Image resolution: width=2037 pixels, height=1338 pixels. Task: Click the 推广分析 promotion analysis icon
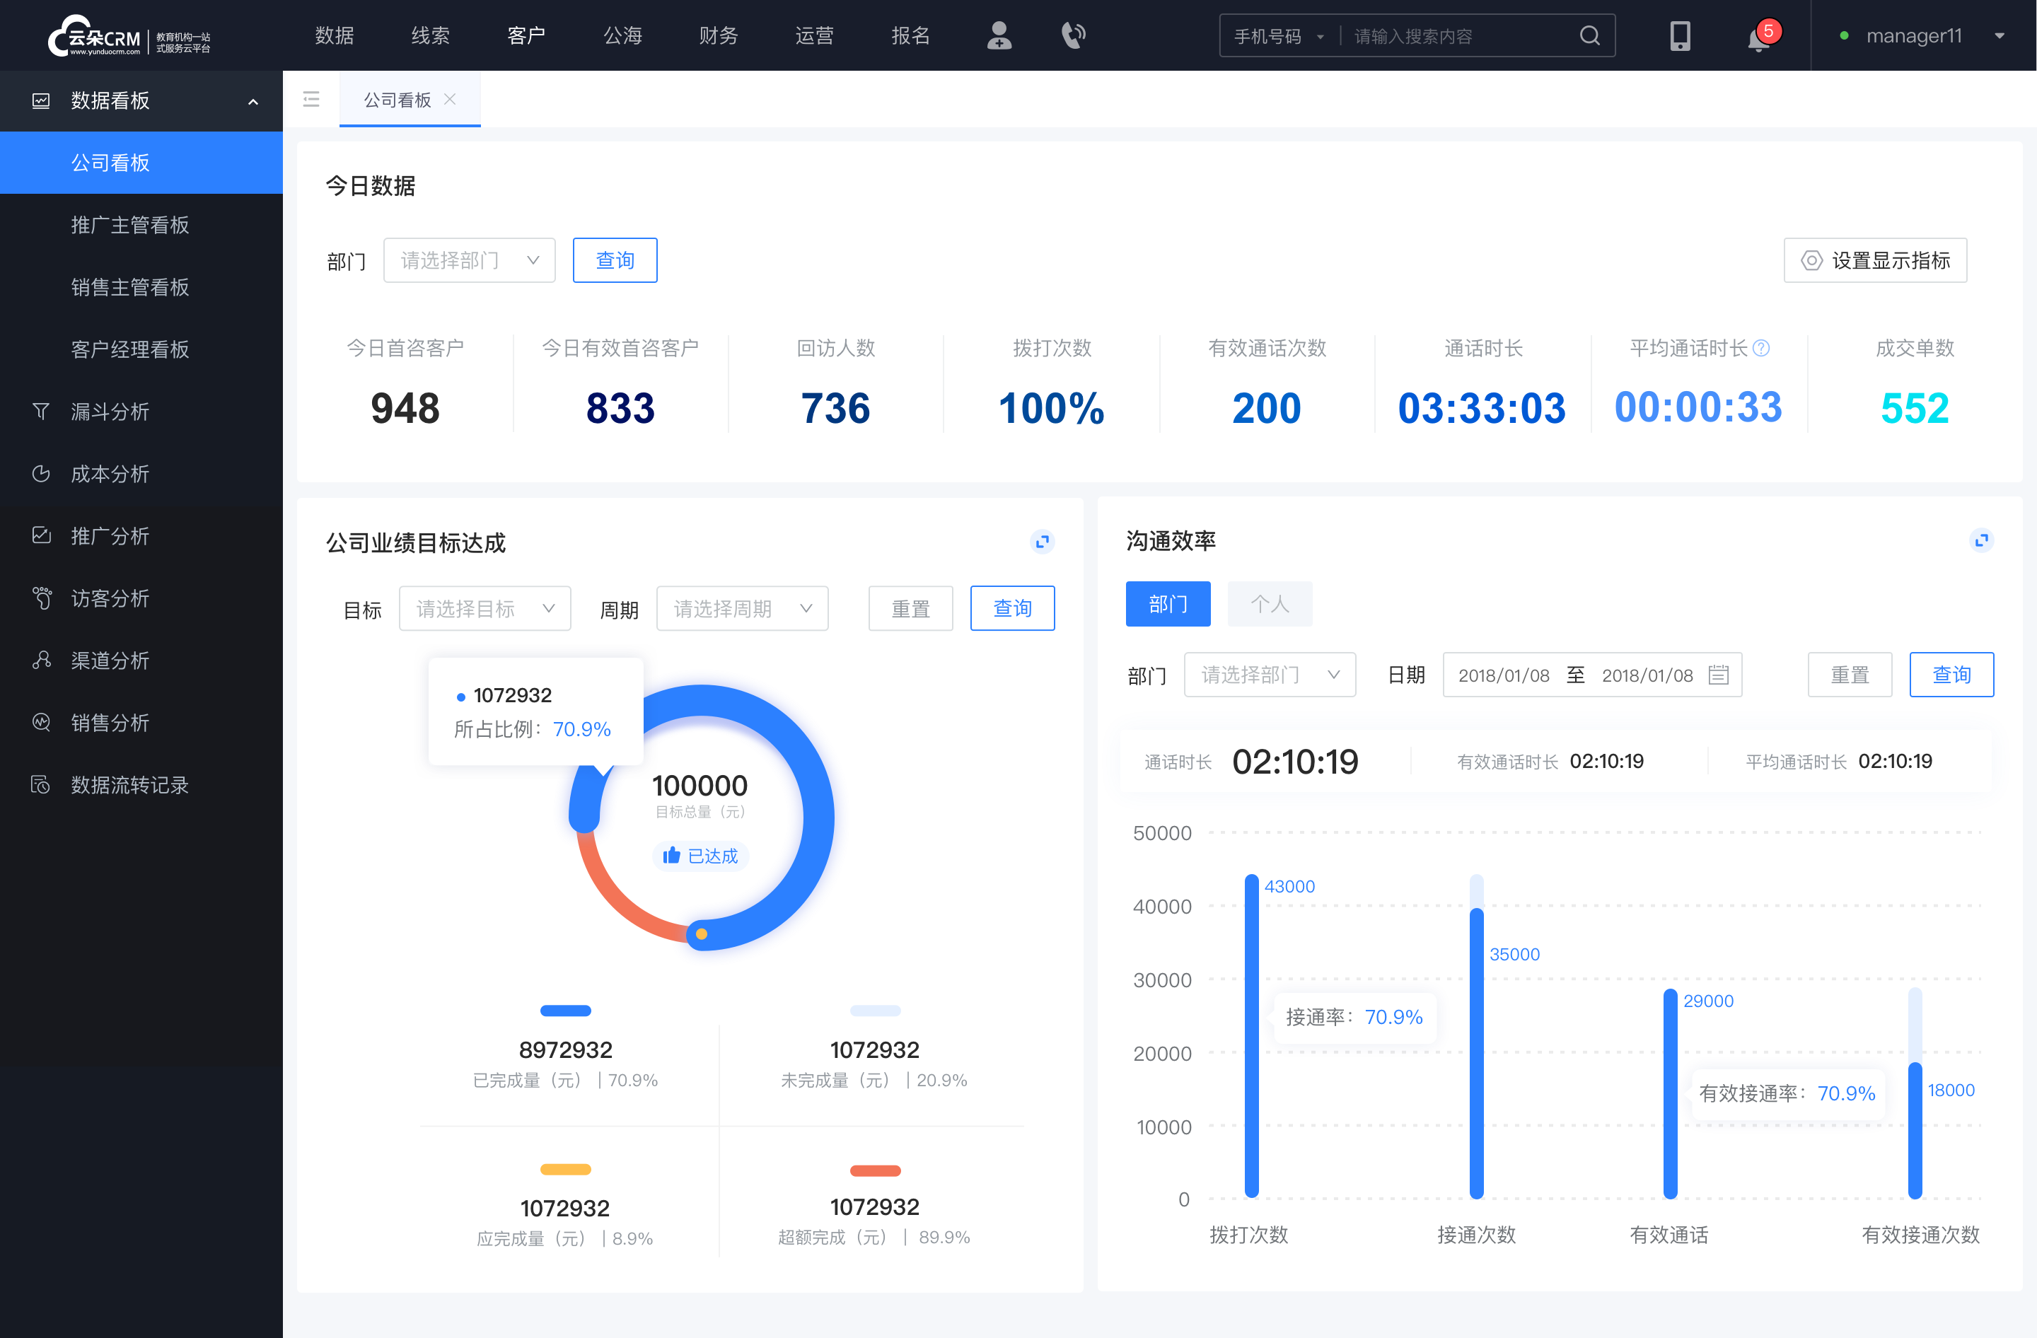point(40,535)
